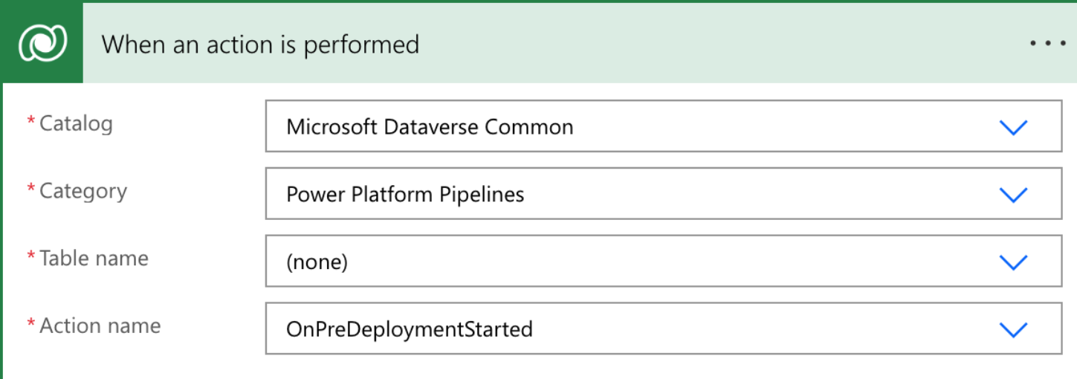Open the OnPreDeploymentStarted dropdown
The image size is (1077, 379).
[664, 328]
